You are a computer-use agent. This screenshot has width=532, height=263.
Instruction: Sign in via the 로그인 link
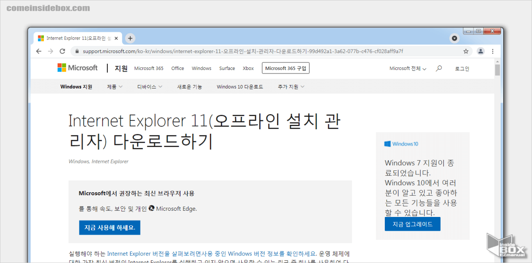point(462,68)
